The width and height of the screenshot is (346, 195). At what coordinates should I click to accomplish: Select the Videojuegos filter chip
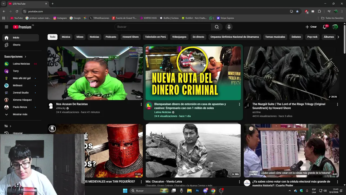(x=179, y=37)
